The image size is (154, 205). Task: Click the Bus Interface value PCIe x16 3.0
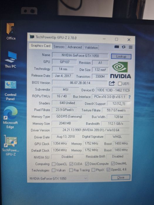110,97
